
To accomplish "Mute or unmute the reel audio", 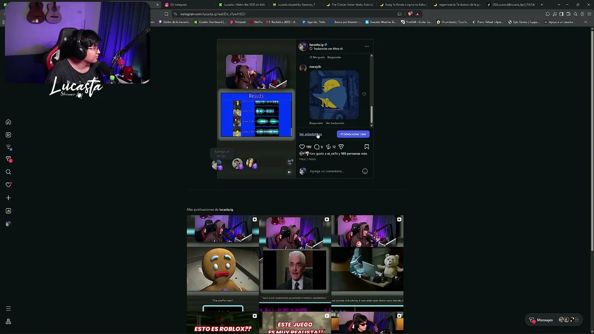I will coord(289,172).
